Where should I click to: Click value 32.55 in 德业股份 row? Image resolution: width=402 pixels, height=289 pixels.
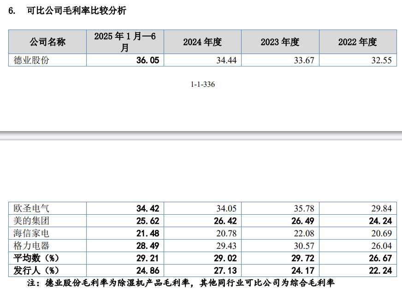coord(382,60)
